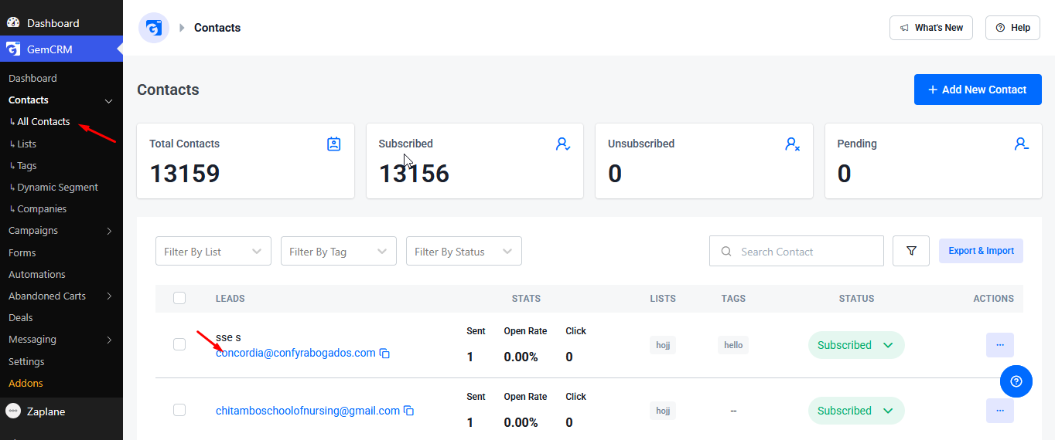
Task: Click the STATUS column header
Action: [x=856, y=299]
